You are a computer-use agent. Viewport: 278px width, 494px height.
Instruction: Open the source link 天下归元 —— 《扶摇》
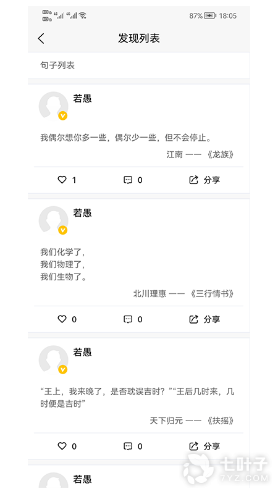pyautogui.click(x=192, y=421)
